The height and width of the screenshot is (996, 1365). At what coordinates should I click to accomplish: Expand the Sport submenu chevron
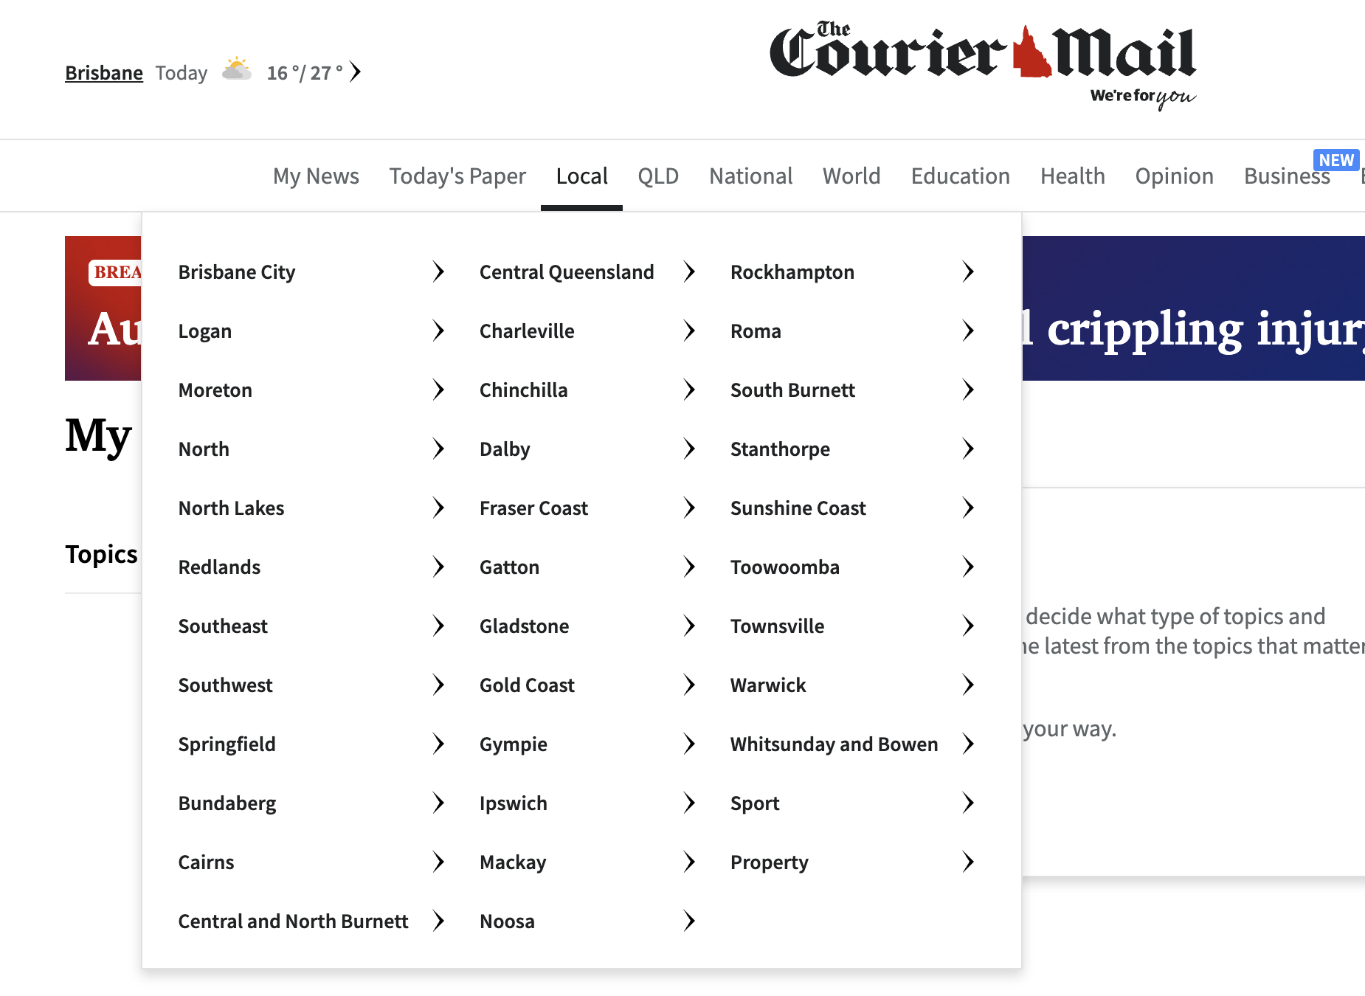[x=969, y=803]
